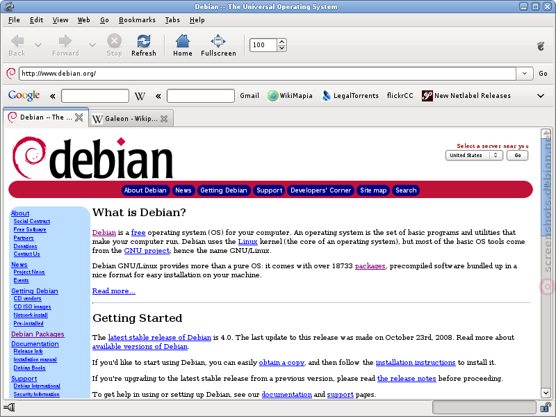Screen dimensions: 556x417
Task: Open the Go menu
Action: click(104, 20)
